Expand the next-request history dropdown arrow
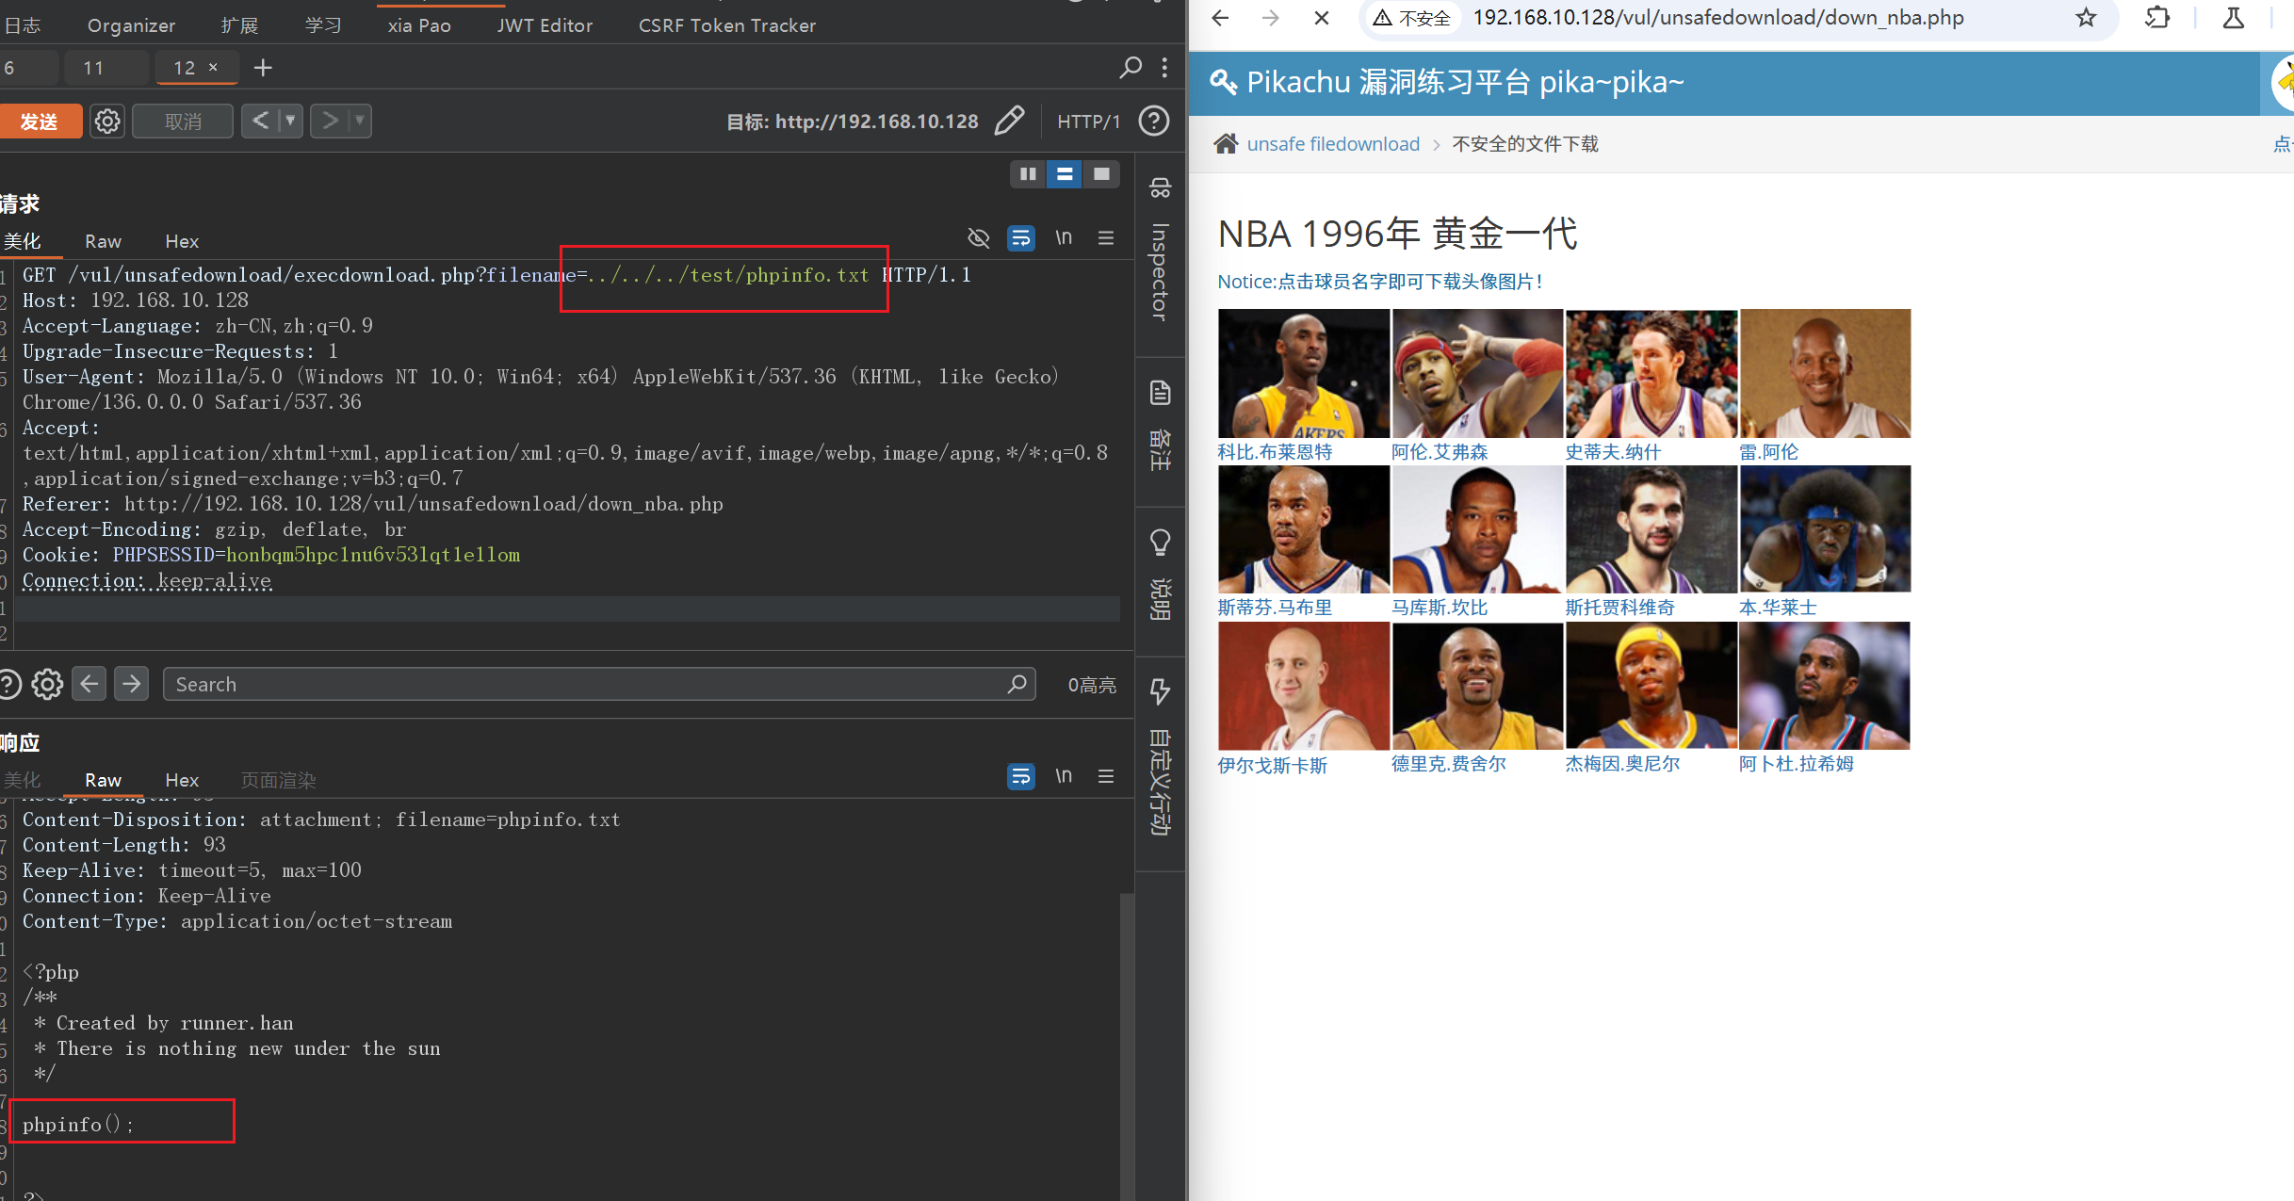Viewport: 2294px width, 1201px height. pos(359,121)
